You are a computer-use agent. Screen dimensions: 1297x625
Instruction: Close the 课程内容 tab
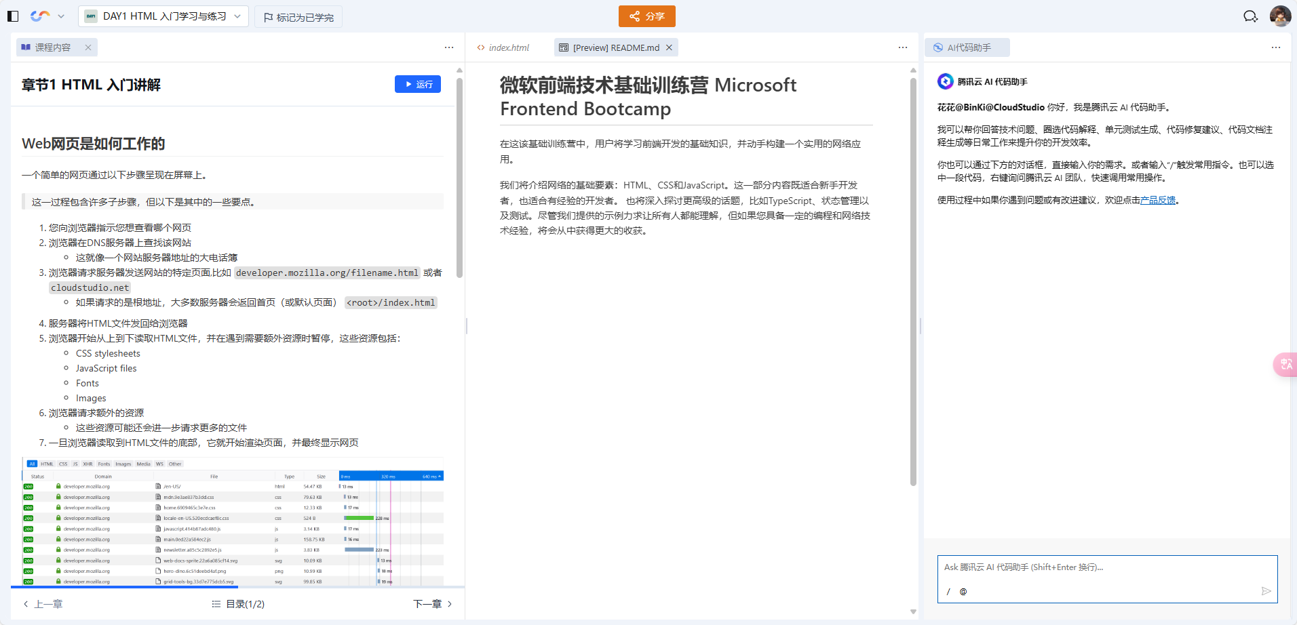88,47
